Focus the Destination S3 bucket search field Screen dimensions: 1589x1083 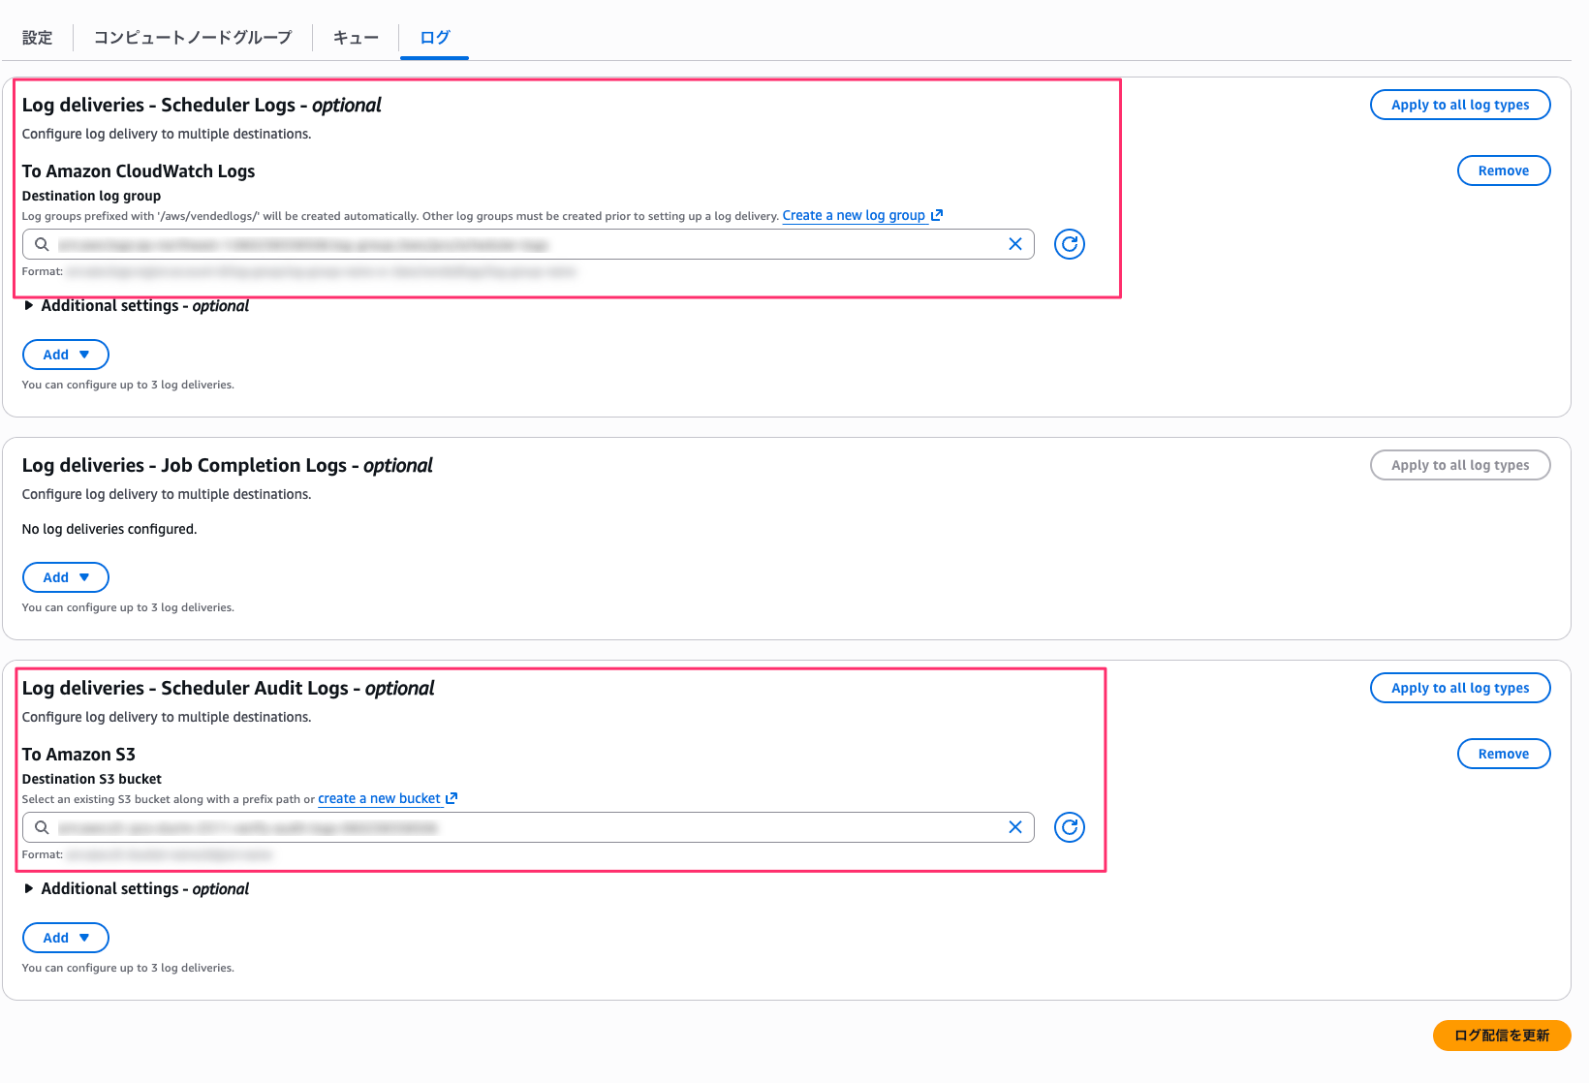tap(528, 827)
